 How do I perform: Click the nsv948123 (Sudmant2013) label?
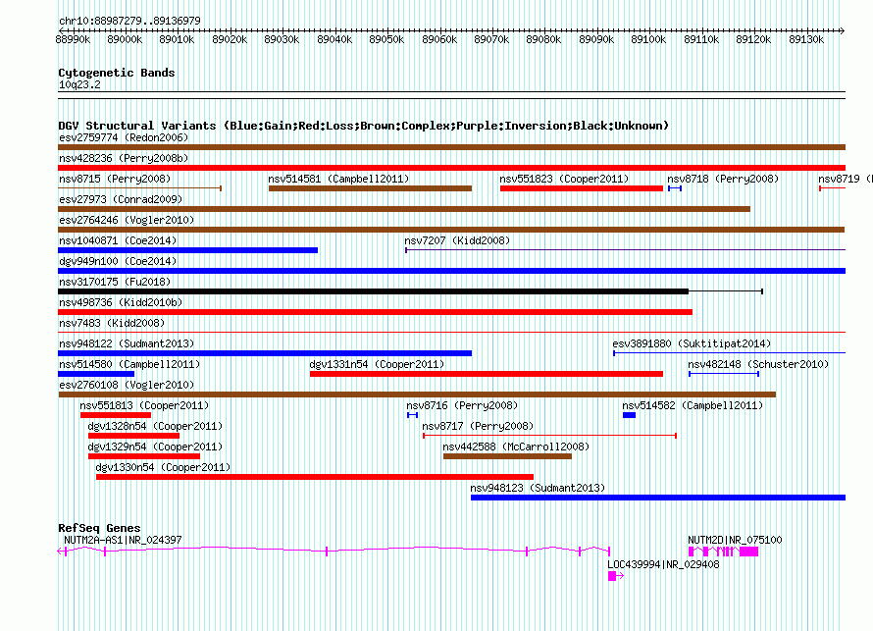point(538,488)
